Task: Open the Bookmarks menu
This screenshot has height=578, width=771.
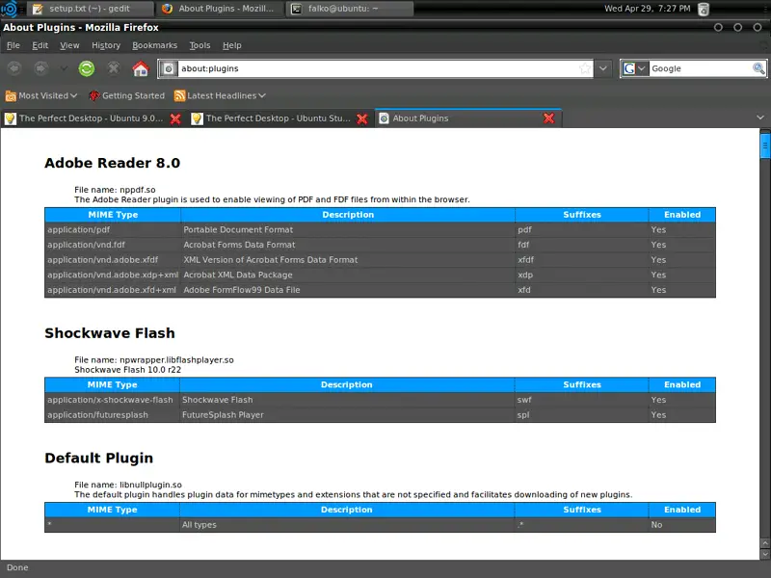Action: pos(154,45)
